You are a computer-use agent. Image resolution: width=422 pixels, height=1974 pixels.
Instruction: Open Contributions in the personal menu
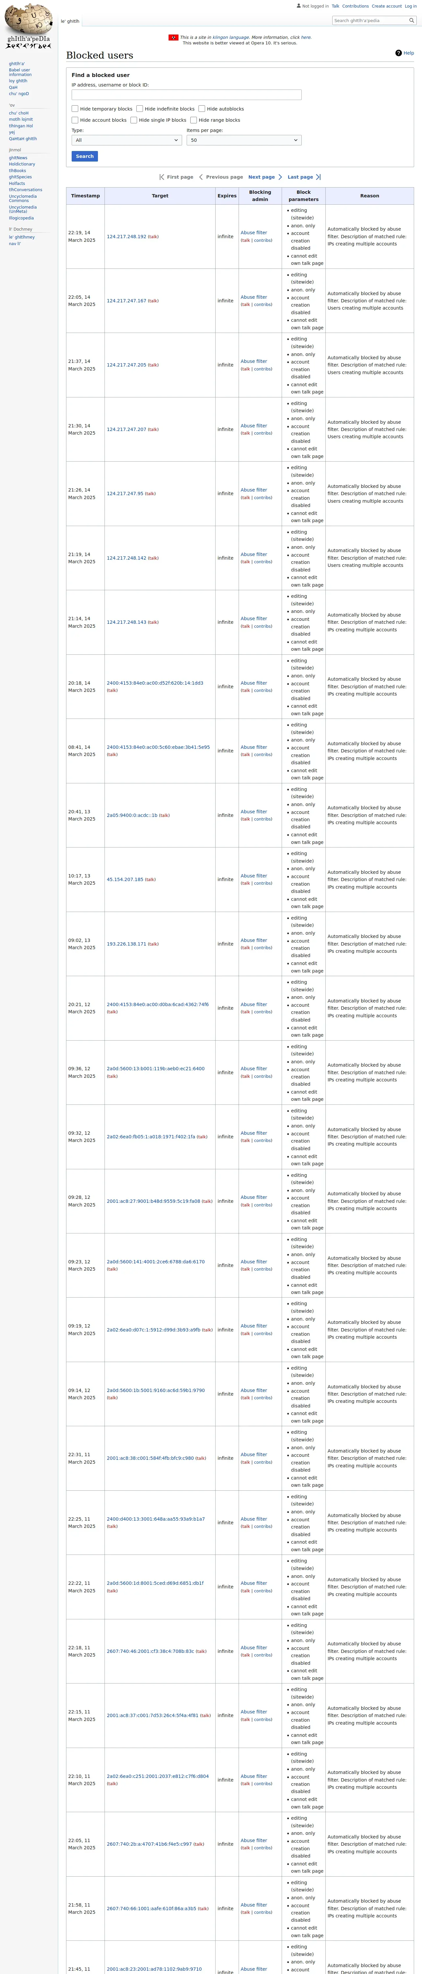355,6
